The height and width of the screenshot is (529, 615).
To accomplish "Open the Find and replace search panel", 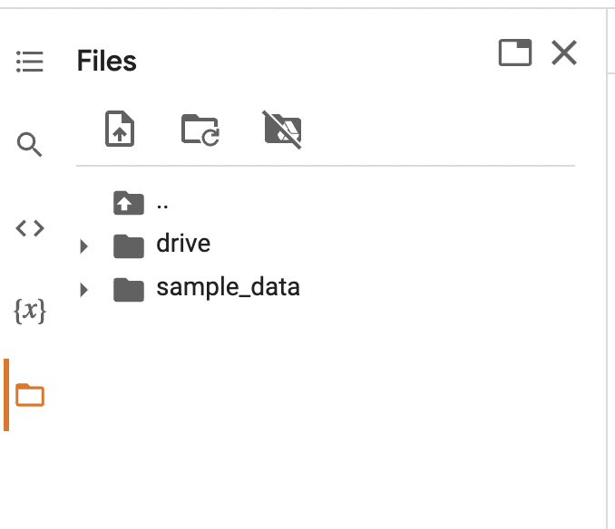I will tap(30, 144).
